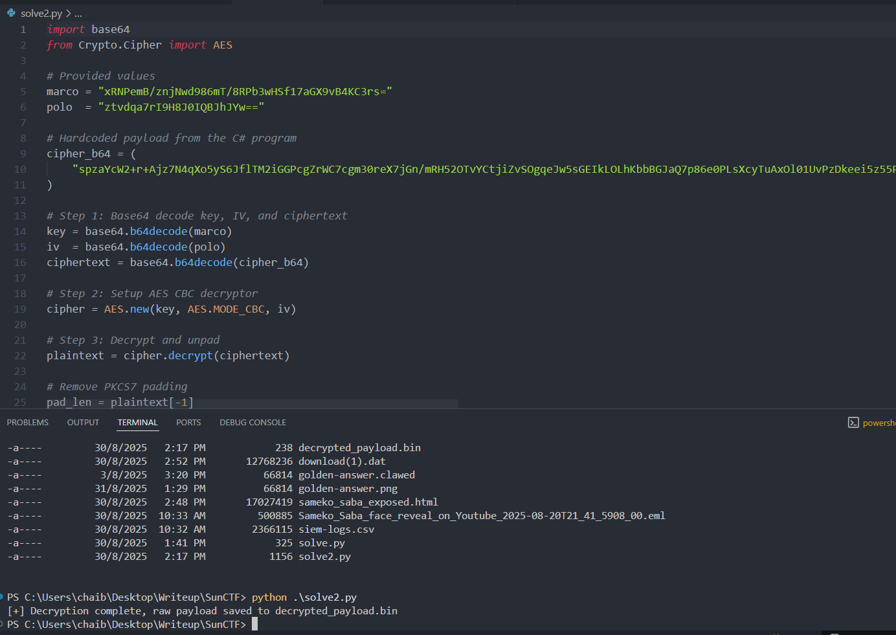This screenshot has height=635, width=896.
Task: Click the marco variable string value
Action: (x=245, y=92)
